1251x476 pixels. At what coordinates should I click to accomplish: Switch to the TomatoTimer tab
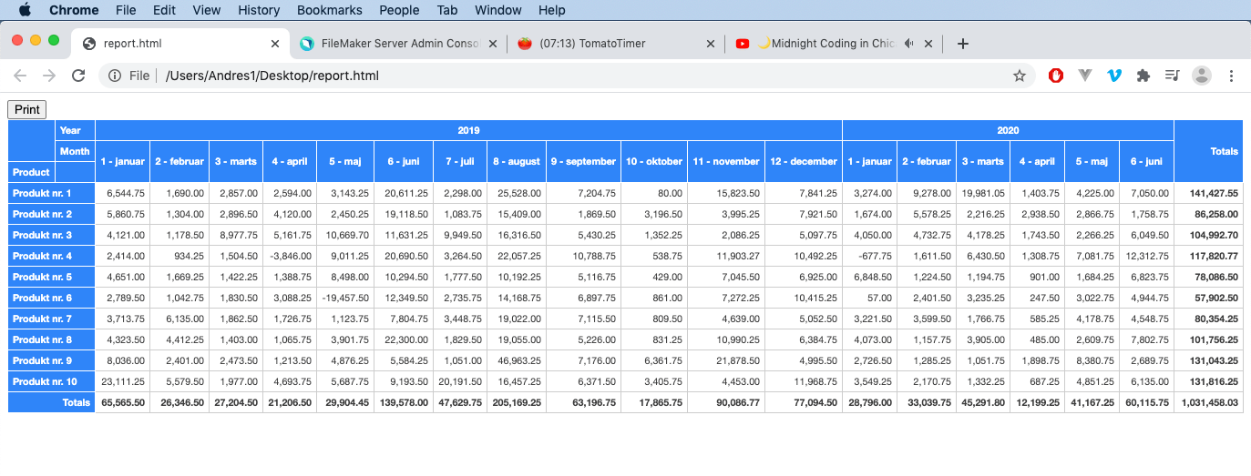pos(616,44)
